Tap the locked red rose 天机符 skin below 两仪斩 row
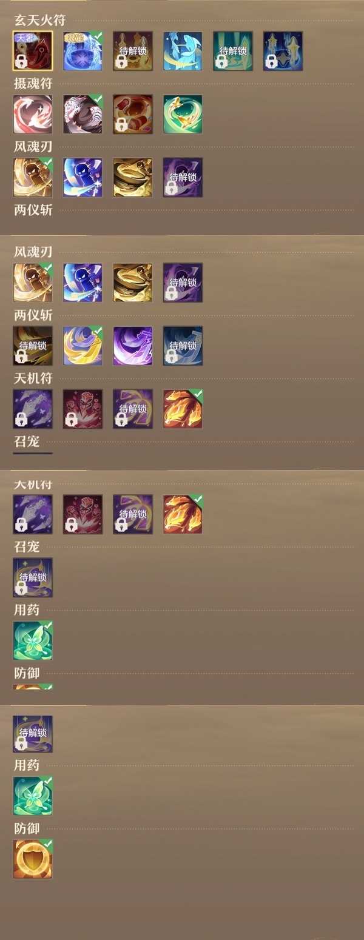The width and height of the screenshot is (364, 940). click(83, 409)
